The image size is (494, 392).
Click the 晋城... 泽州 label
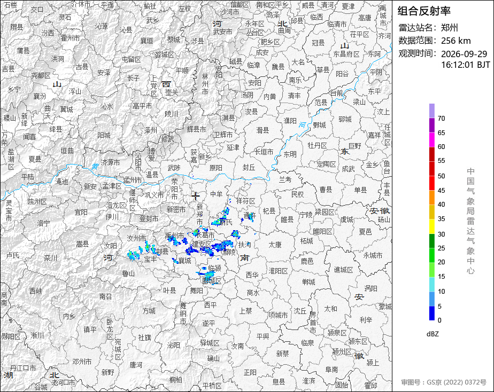click(x=151, y=130)
